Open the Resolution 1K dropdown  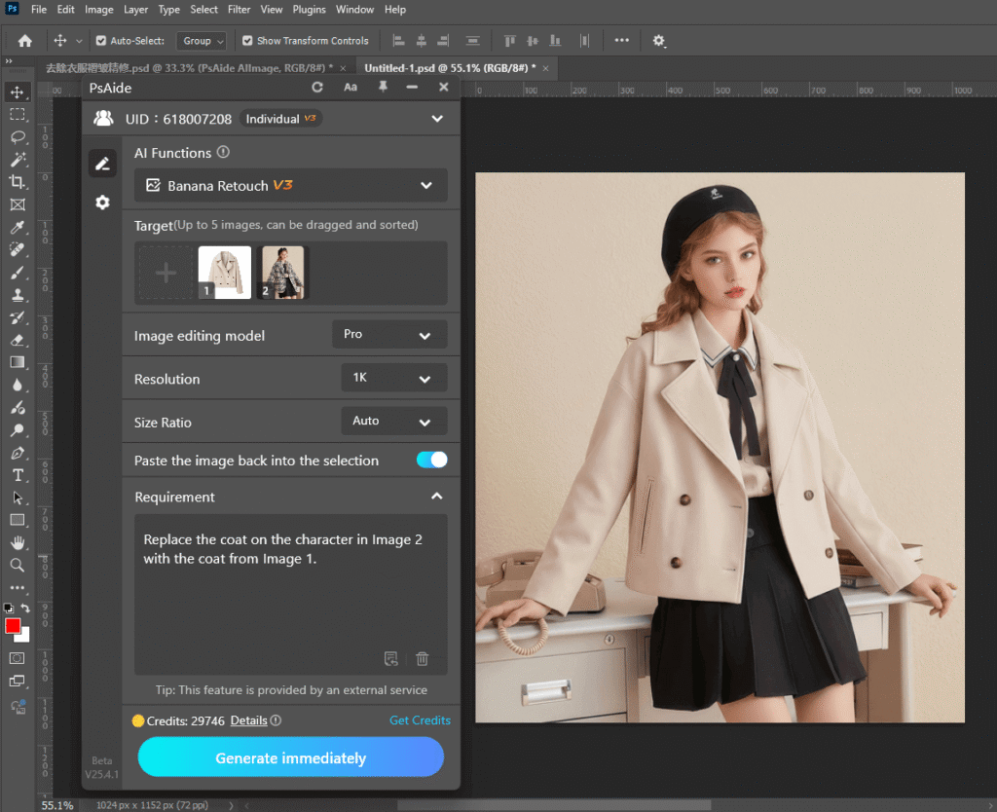click(393, 379)
